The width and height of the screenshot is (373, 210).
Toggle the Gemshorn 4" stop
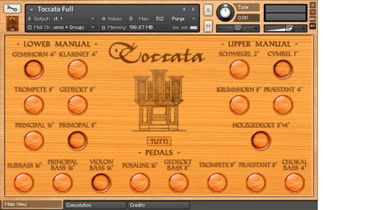[34, 68]
